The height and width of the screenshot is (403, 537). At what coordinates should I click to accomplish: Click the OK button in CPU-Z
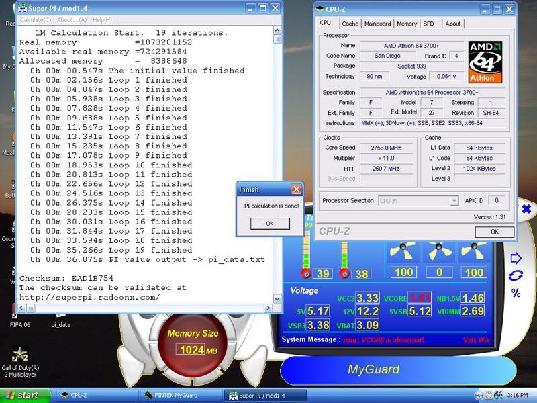[x=495, y=232]
